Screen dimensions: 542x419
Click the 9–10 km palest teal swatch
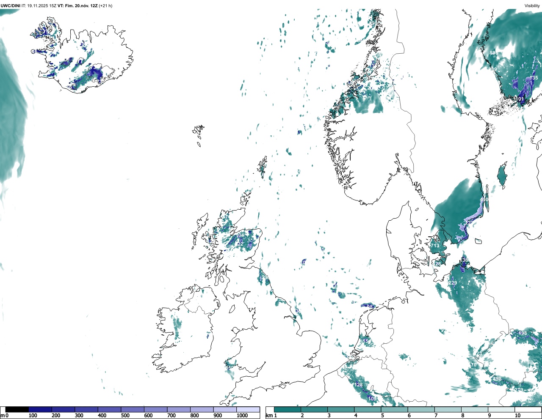pyautogui.click(x=501, y=409)
